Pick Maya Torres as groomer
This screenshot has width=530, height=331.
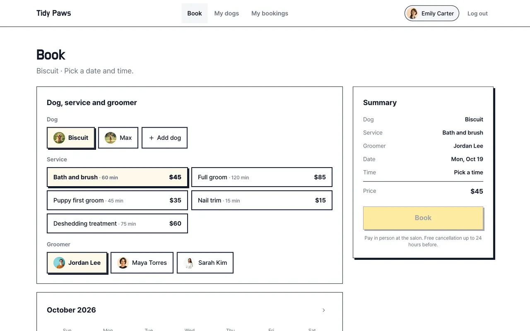(142, 263)
